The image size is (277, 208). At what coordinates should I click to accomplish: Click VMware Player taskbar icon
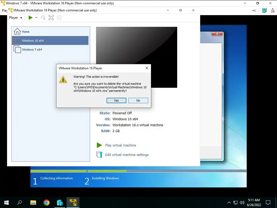pos(73,203)
